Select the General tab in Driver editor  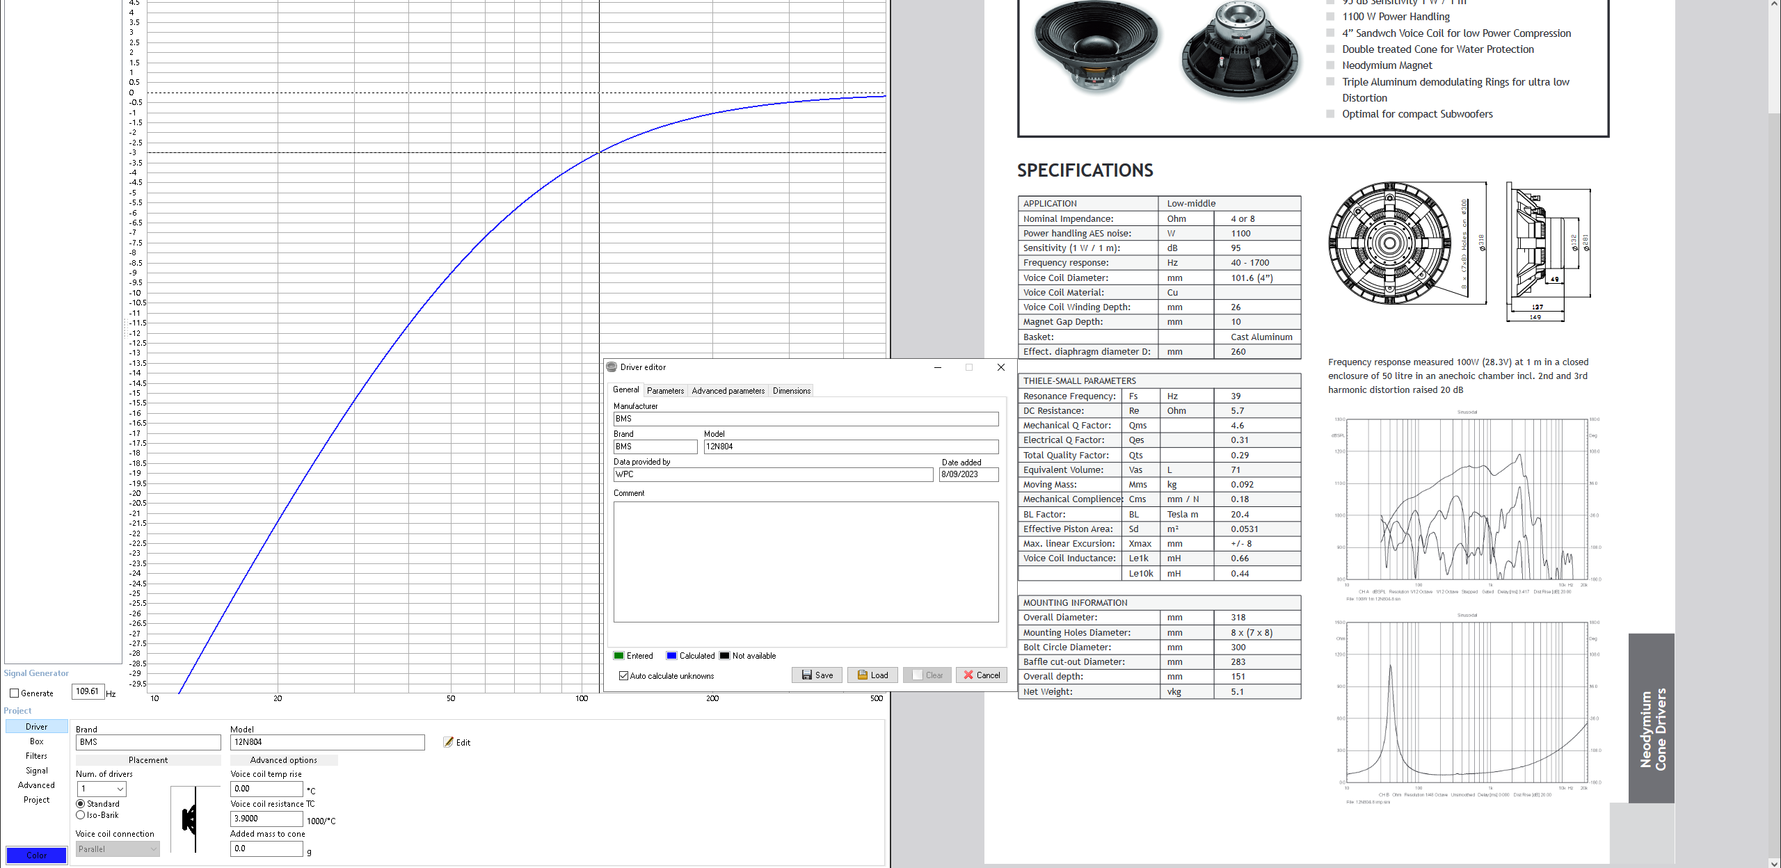point(625,390)
